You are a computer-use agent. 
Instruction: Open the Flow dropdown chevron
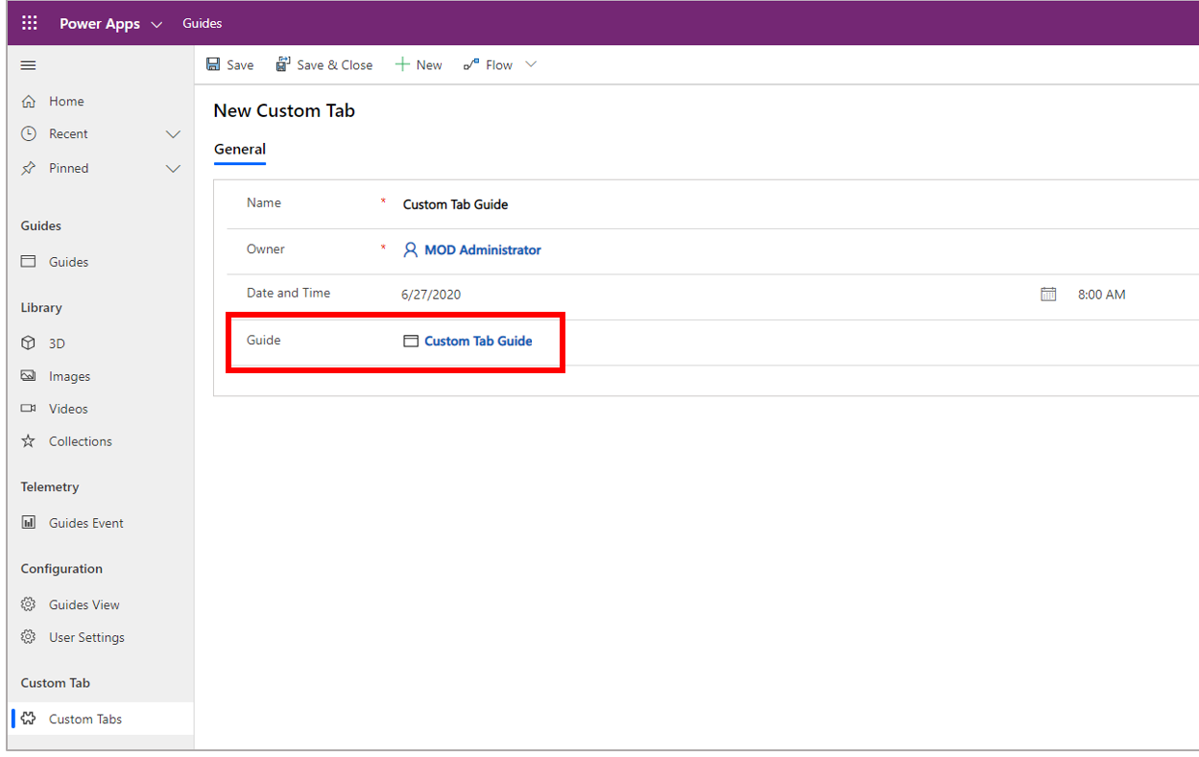click(530, 64)
